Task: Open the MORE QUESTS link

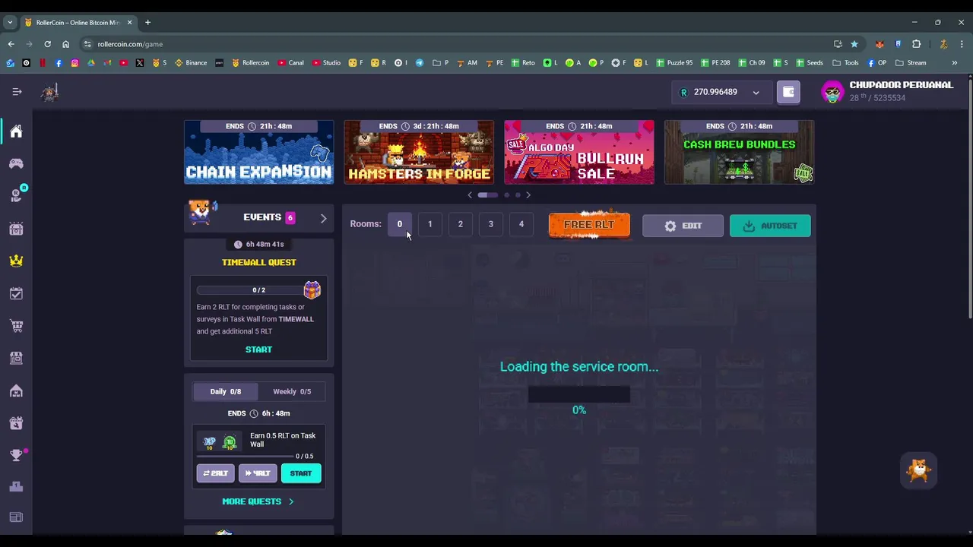Action: pos(252,501)
